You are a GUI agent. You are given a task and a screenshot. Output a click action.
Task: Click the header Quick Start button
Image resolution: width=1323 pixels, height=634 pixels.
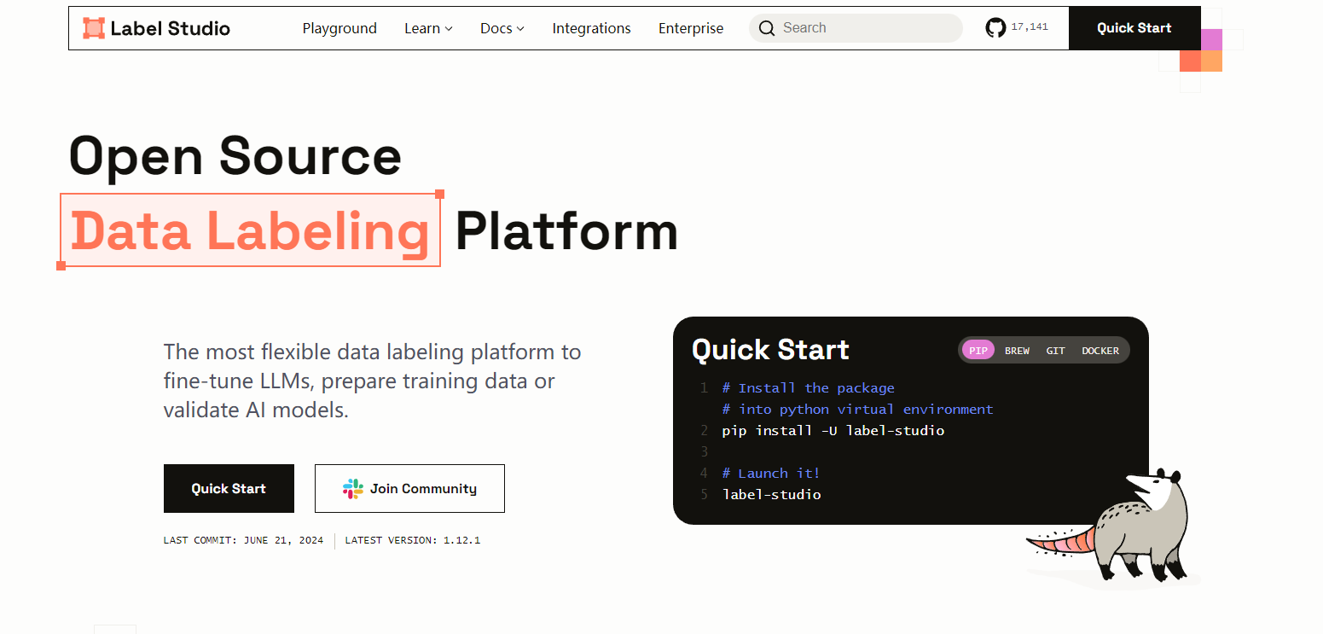point(1134,28)
